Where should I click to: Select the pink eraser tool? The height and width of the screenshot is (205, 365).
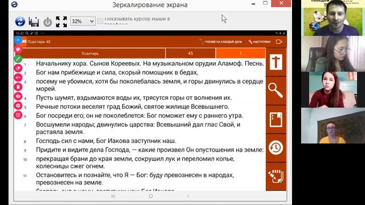[18, 68]
